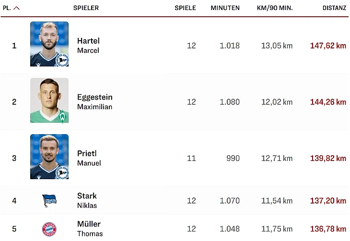Open Manuel Prietl's player photo

[x=49, y=157]
